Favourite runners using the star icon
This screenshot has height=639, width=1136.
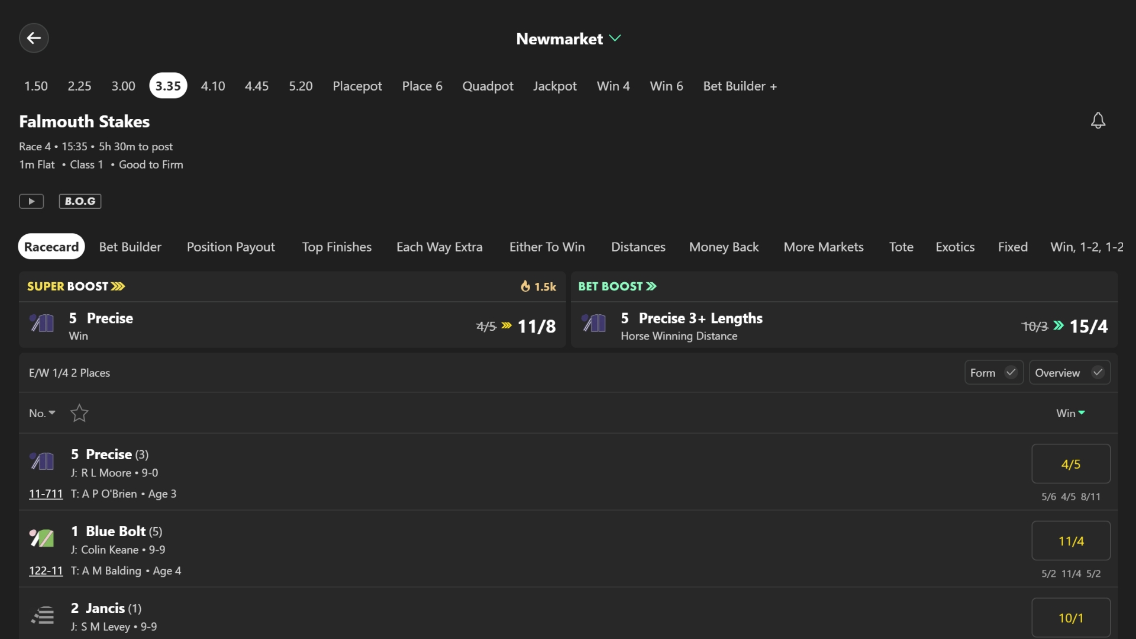point(79,413)
